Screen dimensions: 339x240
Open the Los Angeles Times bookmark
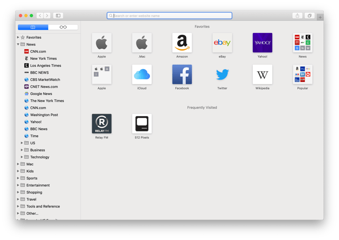[43, 66]
